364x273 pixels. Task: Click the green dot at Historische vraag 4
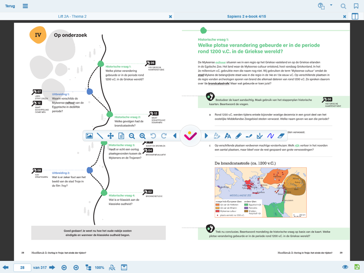click(x=104, y=192)
